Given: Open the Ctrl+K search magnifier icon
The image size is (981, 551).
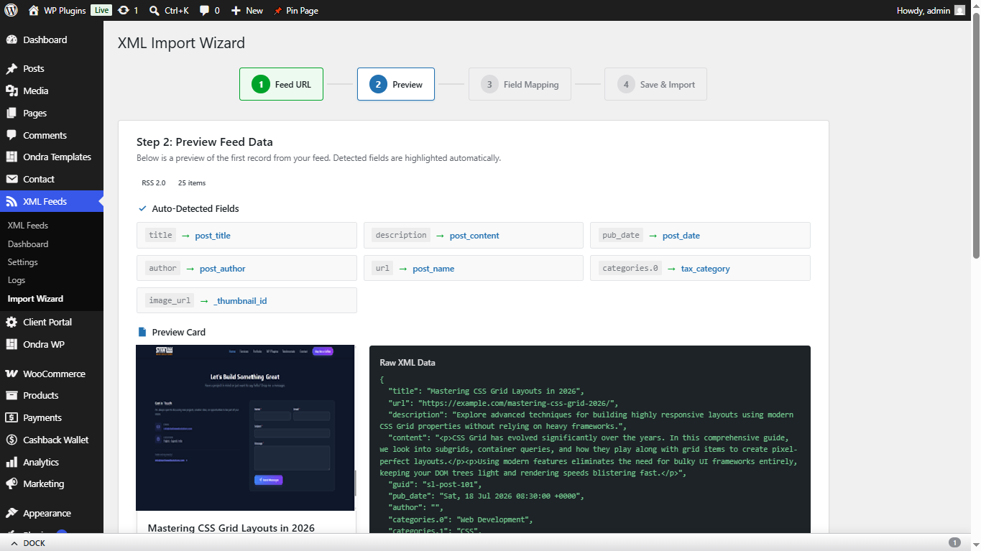Looking at the screenshot, I should 155,11.
